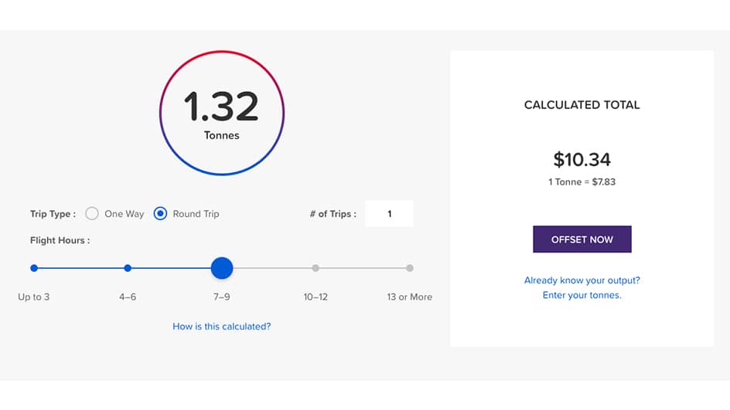The image size is (730, 410).
Task: Click the Enter your tonnes link
Action: (582, 295)
